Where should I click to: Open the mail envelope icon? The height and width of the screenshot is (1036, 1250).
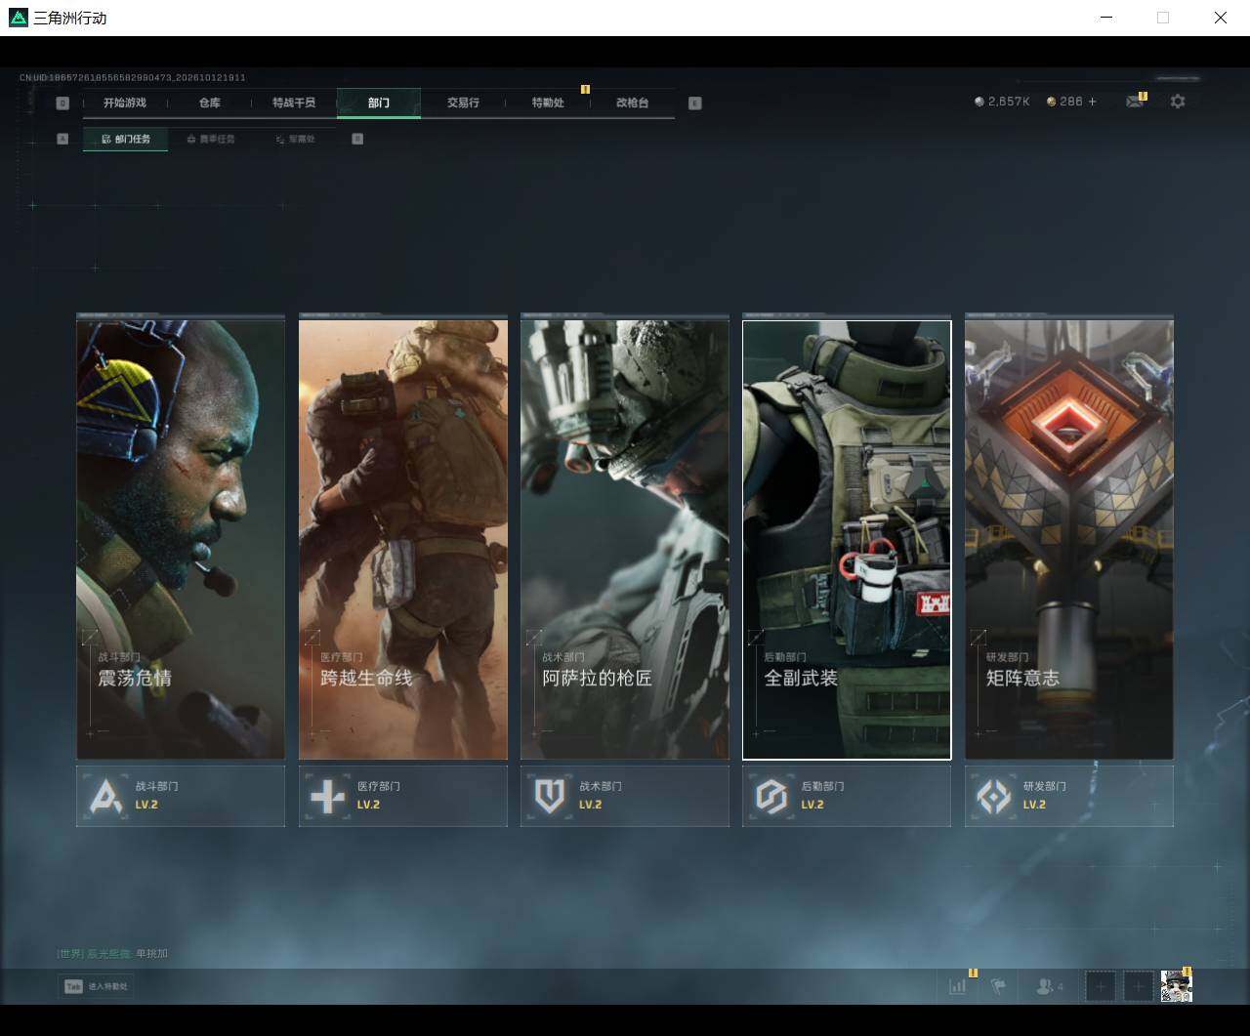[1134, 102]
